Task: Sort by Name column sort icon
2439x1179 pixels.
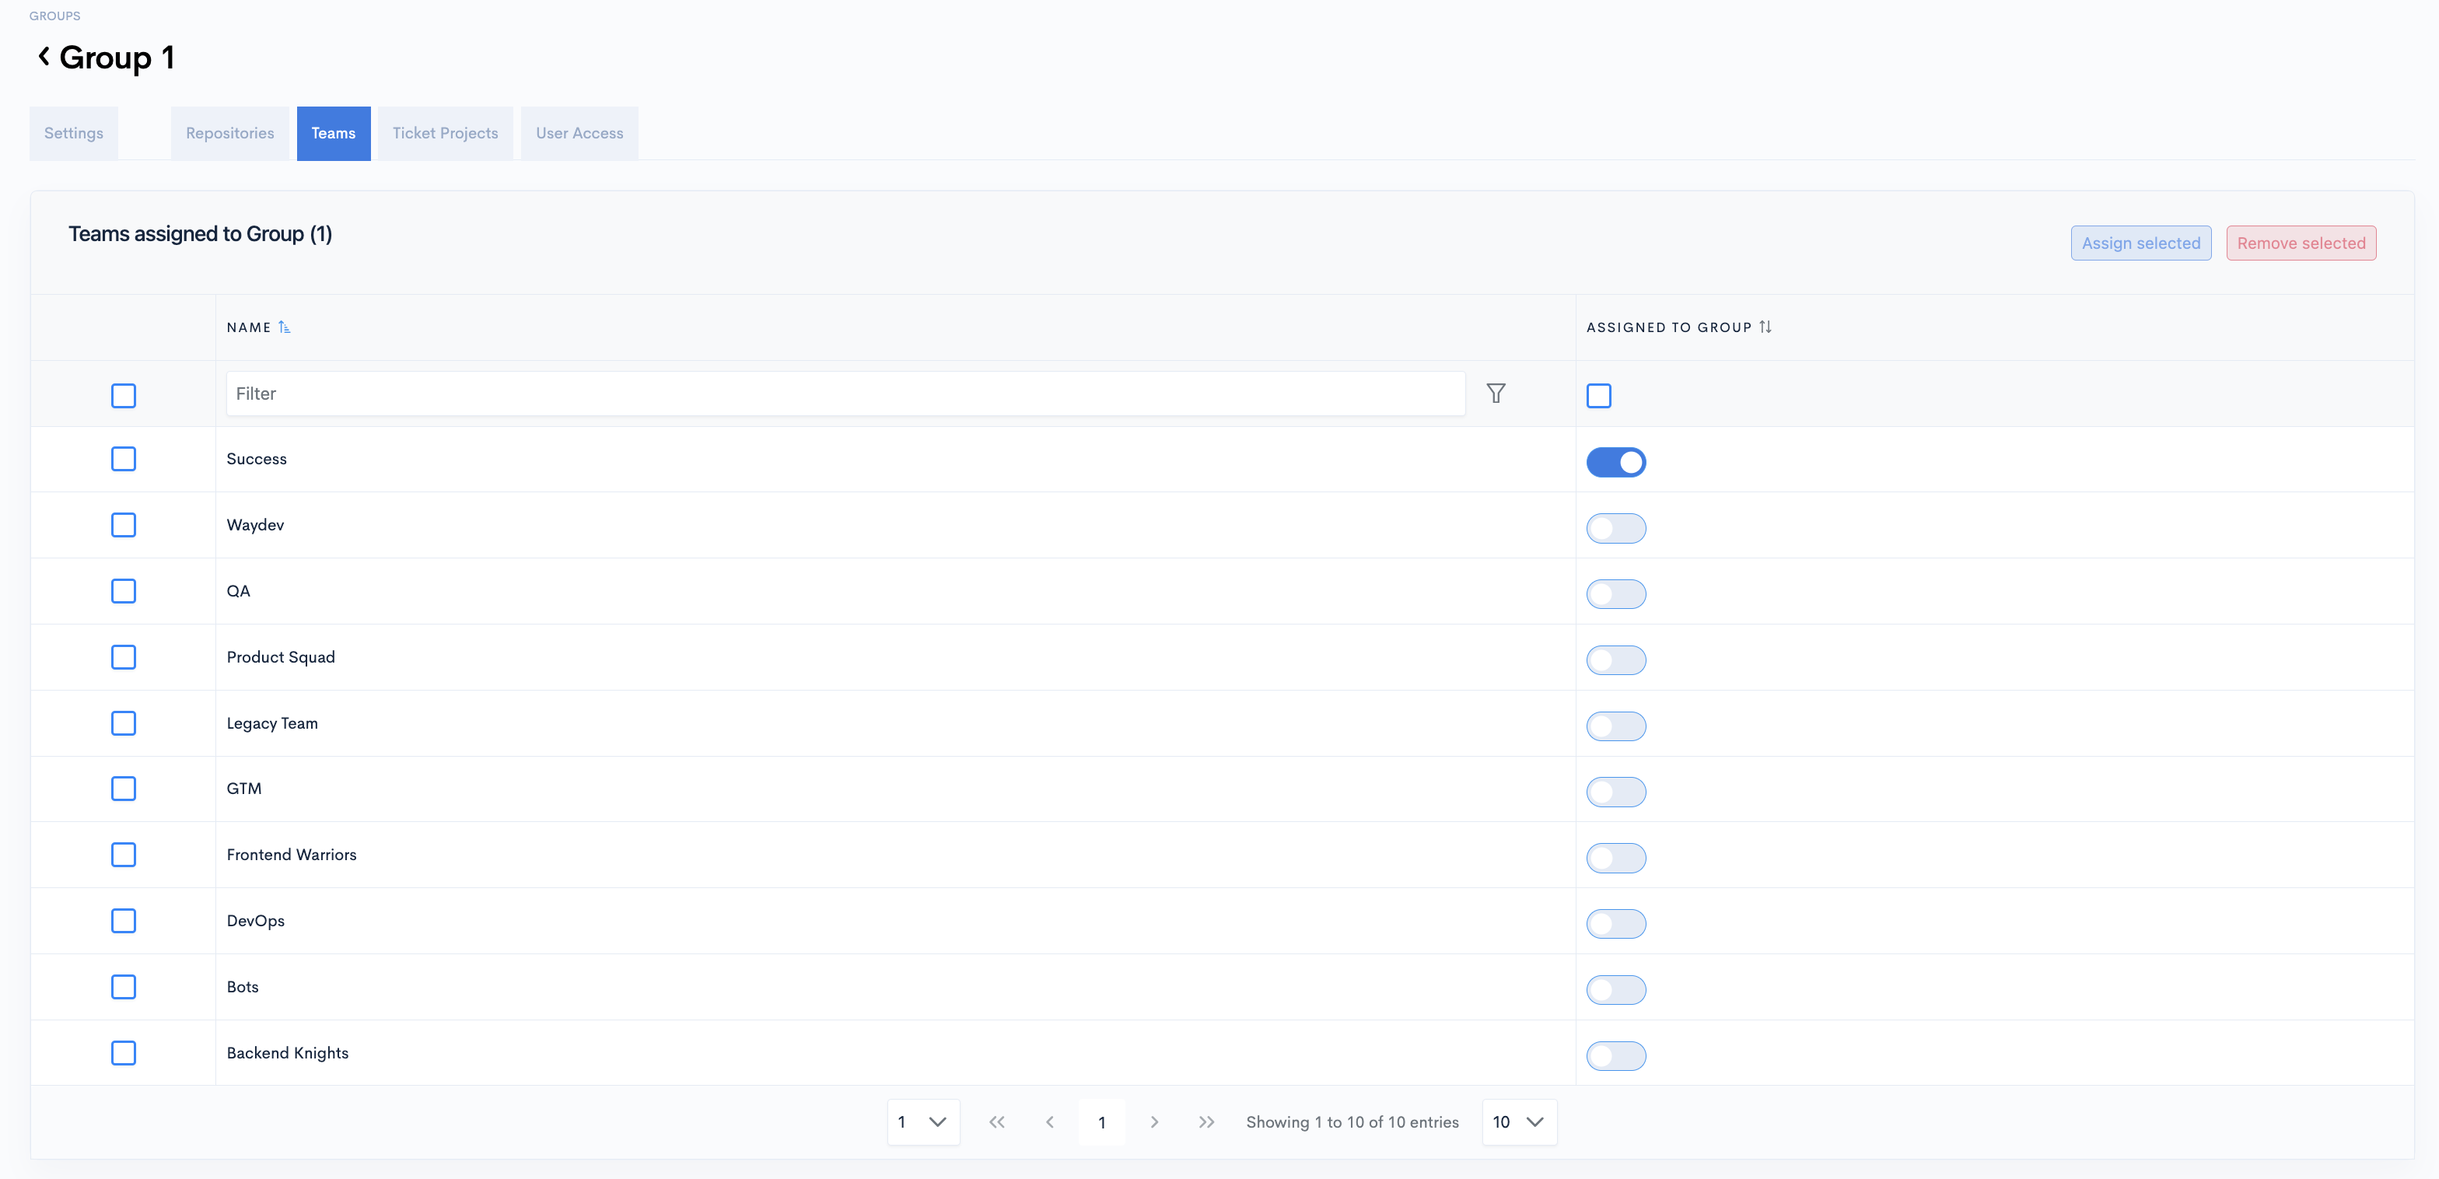Action: (284, 327)
